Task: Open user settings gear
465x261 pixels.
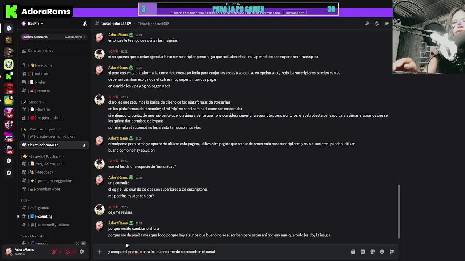Action: tap(82, 252)
